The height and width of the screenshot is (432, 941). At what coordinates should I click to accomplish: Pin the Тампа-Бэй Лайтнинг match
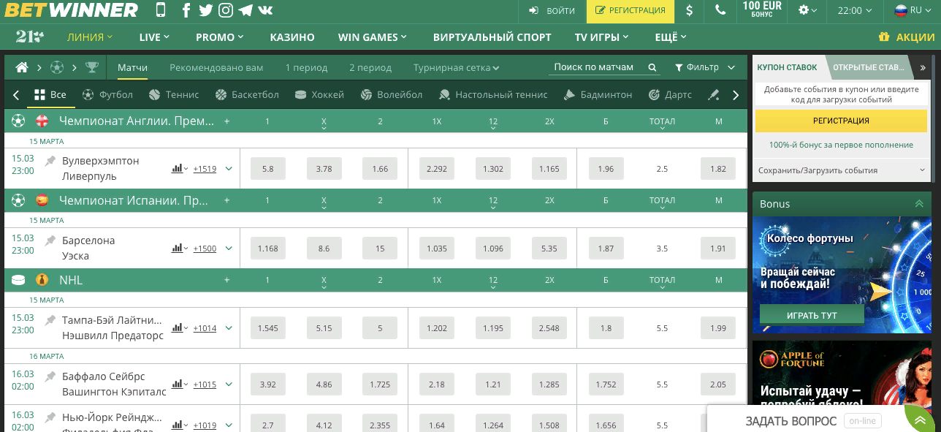coord(50,319)
